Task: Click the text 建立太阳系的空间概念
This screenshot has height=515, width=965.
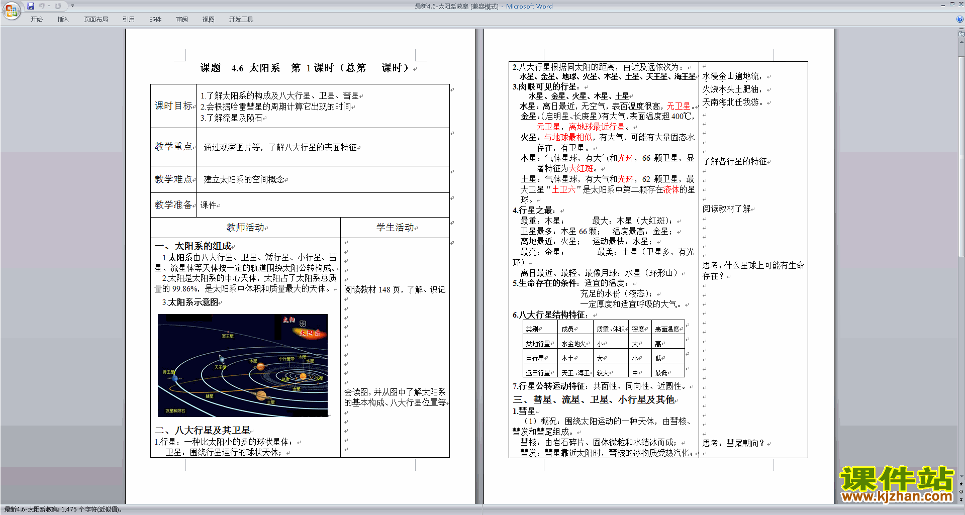Action: pos(244,179)
